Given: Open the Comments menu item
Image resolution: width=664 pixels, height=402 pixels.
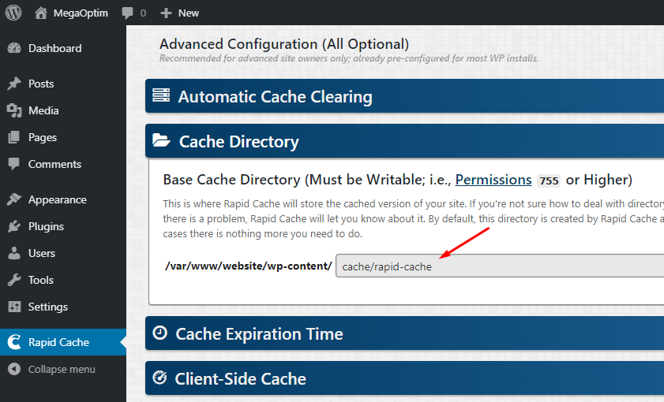Looking at the screenshot, I should coord(63,164).
